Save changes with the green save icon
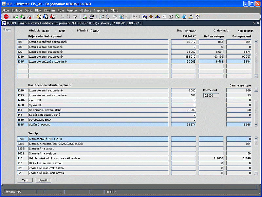The image size is (262, 197). pyautogui.click(x=22, y=17)
